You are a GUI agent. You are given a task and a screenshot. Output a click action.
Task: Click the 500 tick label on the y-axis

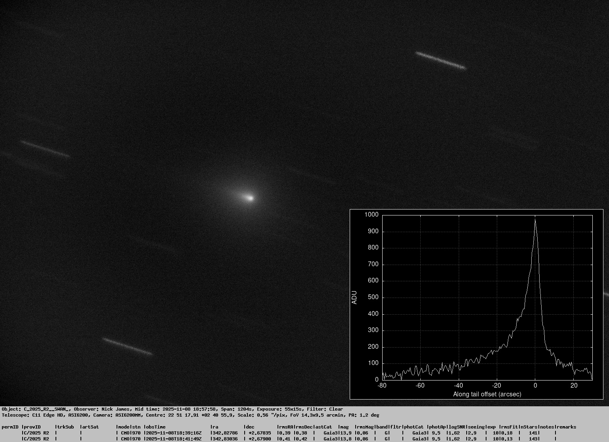click(x=373, y=297)
